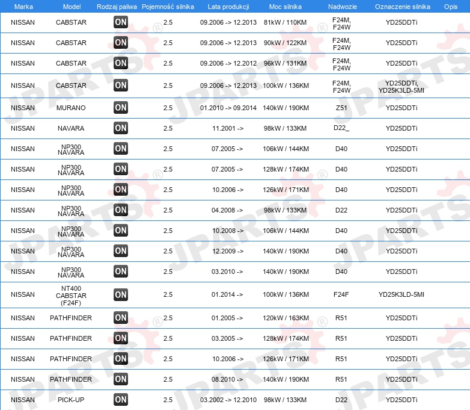The width and height of the screenshot is (470, 410).
Task: Click the ON icon in the NP300 NAVARA 10.2008 row
Action: click(121, 231)
